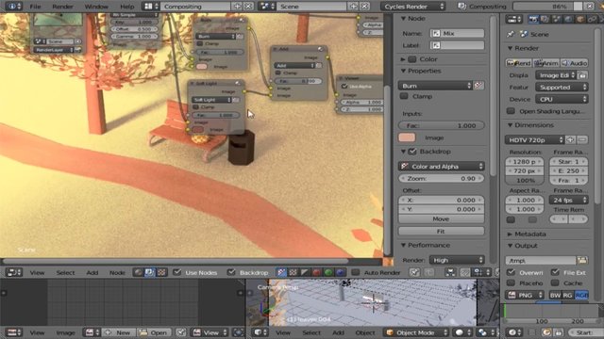Viewport: 604px width, 339px height.
Task: Toggle Backdrop checkbox in node header
Action: [x=231, y=272]
